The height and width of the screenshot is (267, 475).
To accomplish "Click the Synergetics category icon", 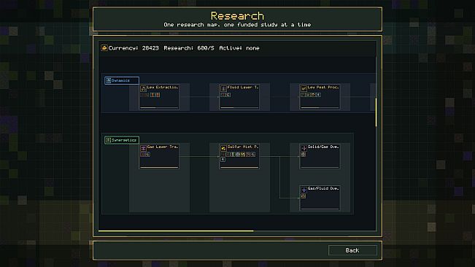I will click(108, 140).
